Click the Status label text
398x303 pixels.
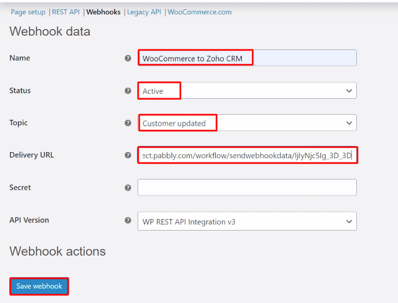click(x=20, y=91)
